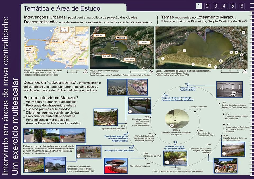Viewport: 254px width, 179px height.
Task: Go to page number 2 box
Action: click(207, 6)
